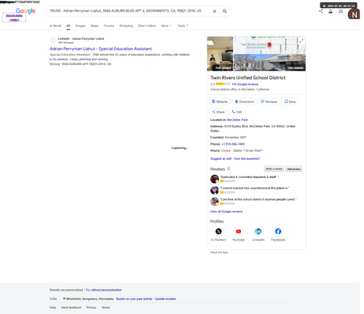Click Send feedback in the footer
Image resolution: width=364 pixels, height=314 pixels.
(71, 307)
